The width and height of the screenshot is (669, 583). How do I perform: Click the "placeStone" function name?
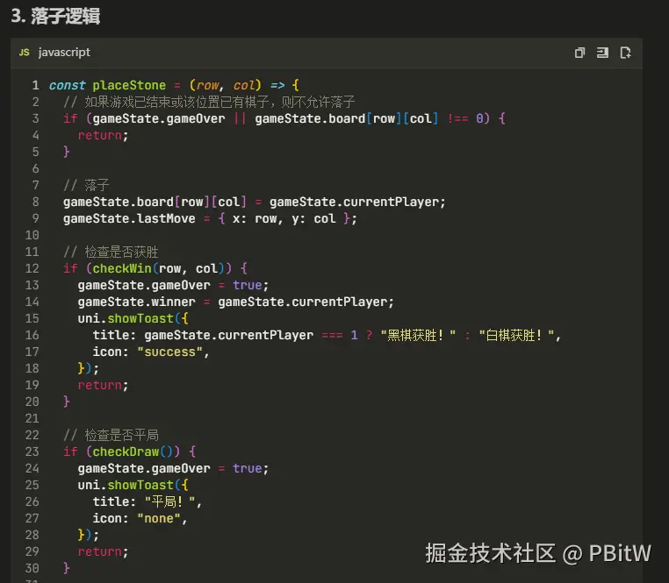(x=129, y=85)
